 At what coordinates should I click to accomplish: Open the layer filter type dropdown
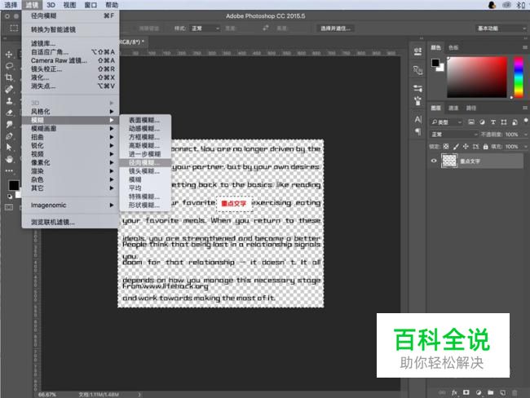[446, 122]
